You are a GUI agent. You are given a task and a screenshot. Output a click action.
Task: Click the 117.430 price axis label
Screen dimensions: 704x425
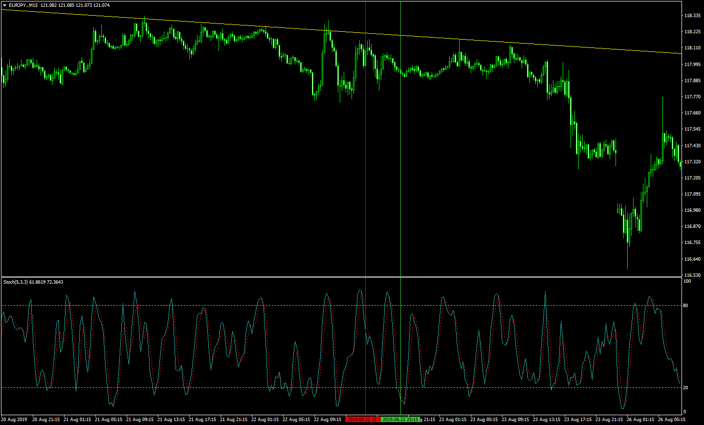[692, 146]
